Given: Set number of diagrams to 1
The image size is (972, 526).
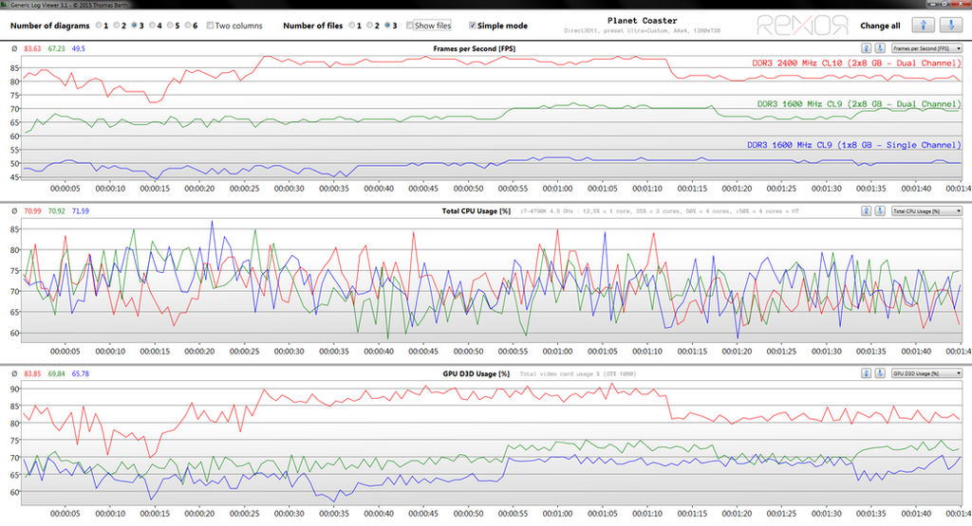Looking at the screenshot, I should point(99,26).
